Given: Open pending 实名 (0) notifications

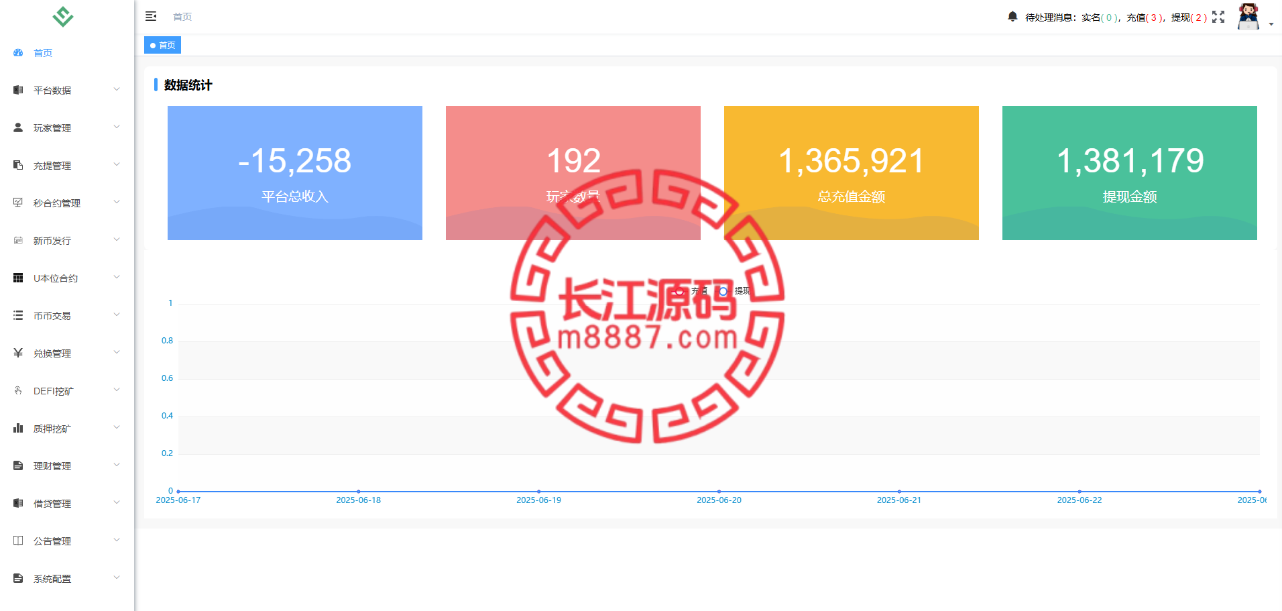Looking at the screenshot, I should [1101, 17].
